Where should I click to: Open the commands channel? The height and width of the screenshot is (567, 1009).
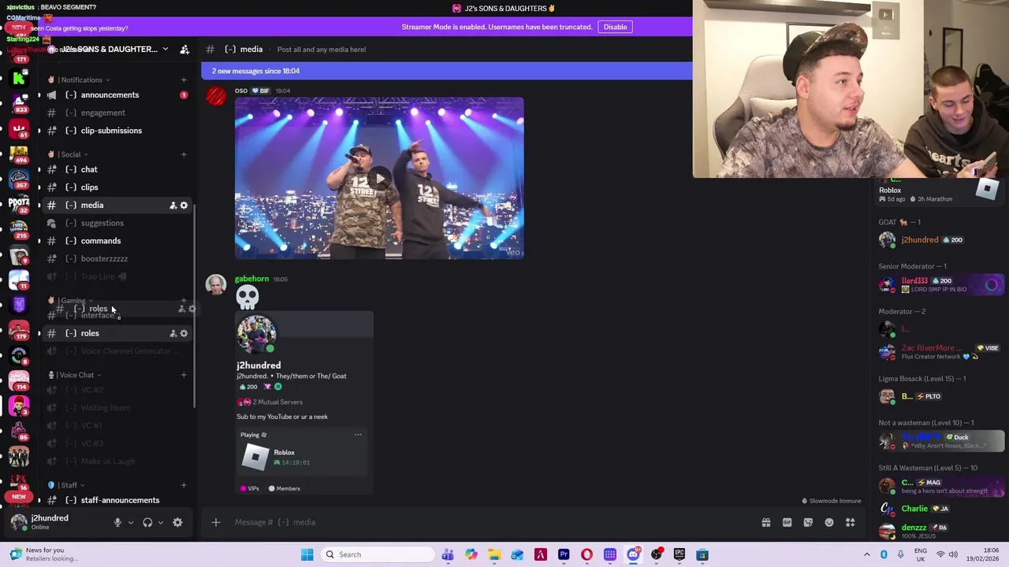[118, 241]
